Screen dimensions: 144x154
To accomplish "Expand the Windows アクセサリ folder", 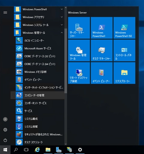I will [x=37, y=17].
